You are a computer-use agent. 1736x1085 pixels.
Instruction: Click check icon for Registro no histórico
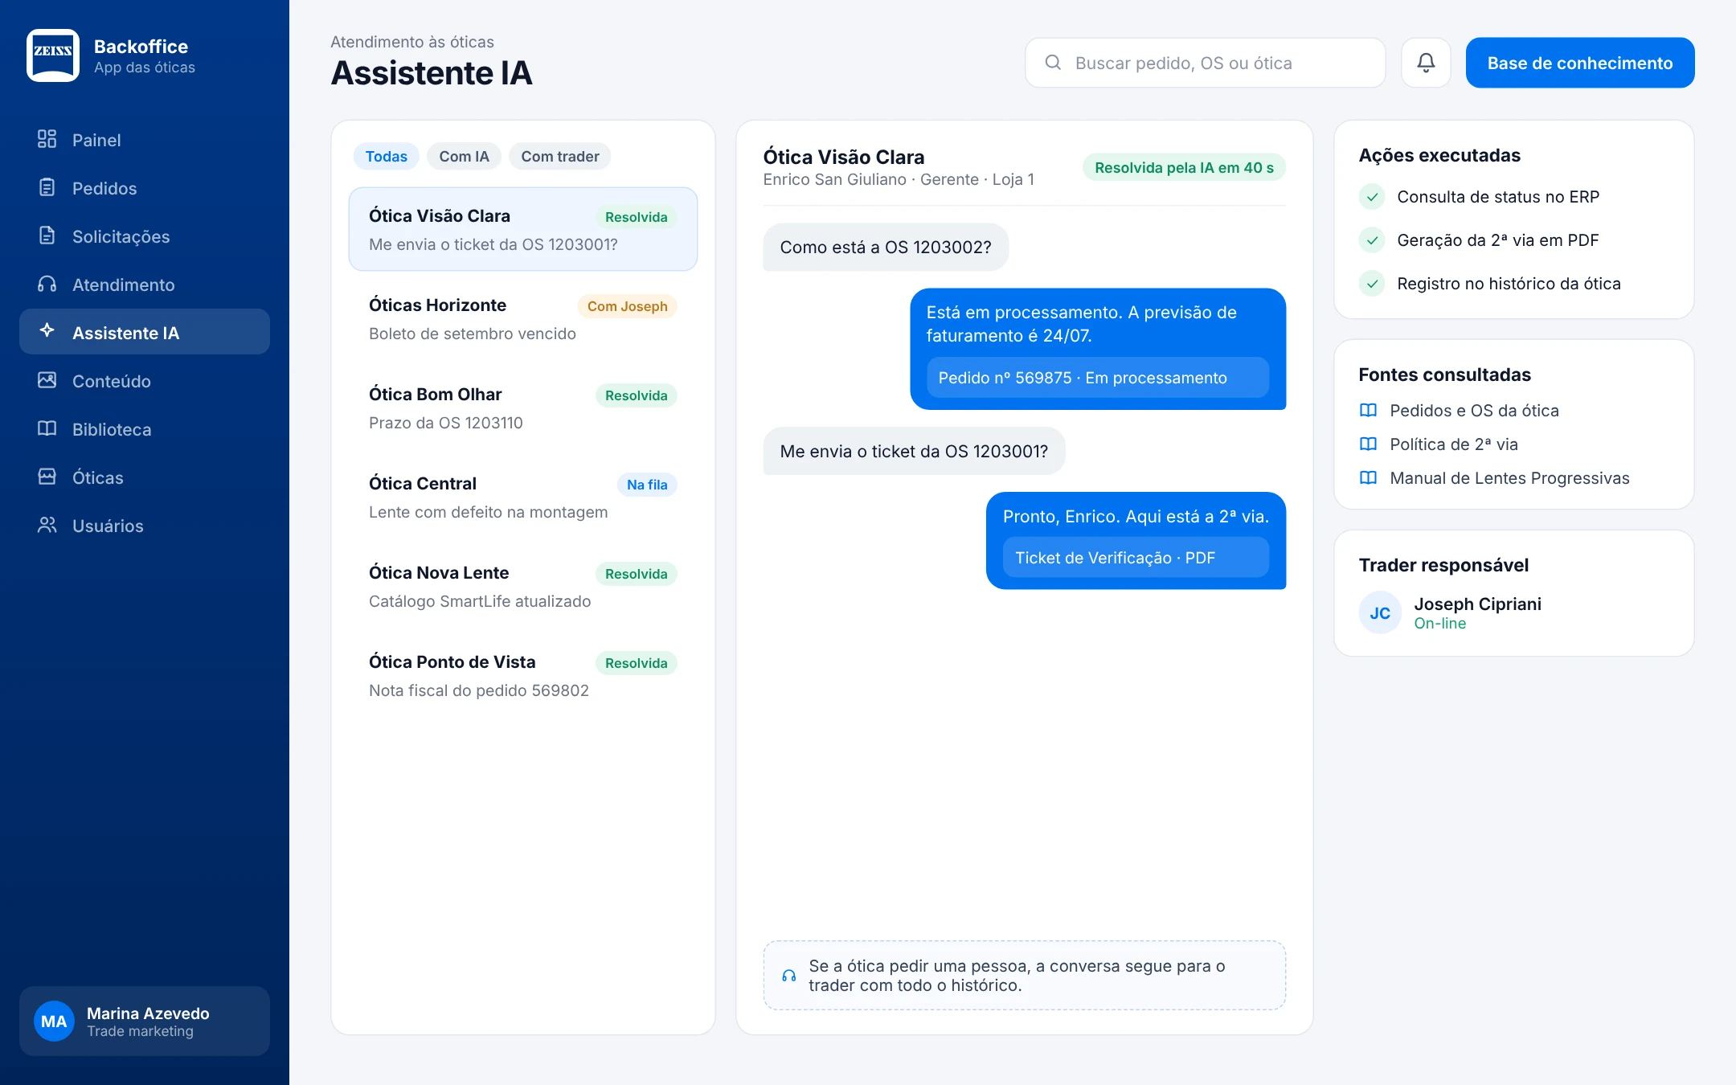[1372, 284]
